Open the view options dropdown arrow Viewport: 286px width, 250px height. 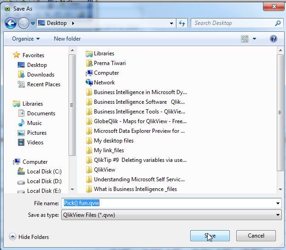[x=254, y=39]
